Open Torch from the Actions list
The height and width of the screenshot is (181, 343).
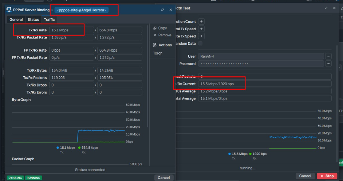pyautogui.click(x=158, y=53)
